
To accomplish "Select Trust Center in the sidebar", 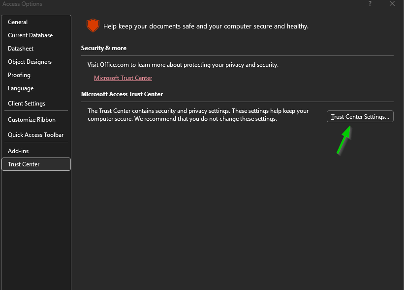I will (x=36, y=164).
